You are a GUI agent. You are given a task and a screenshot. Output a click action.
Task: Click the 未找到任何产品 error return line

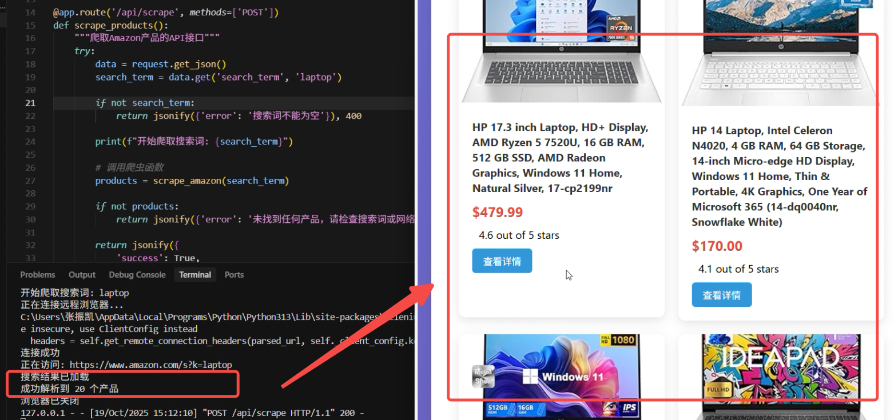[265, 219]
